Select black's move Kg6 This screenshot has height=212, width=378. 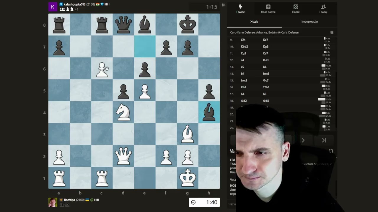coord(265,47)
